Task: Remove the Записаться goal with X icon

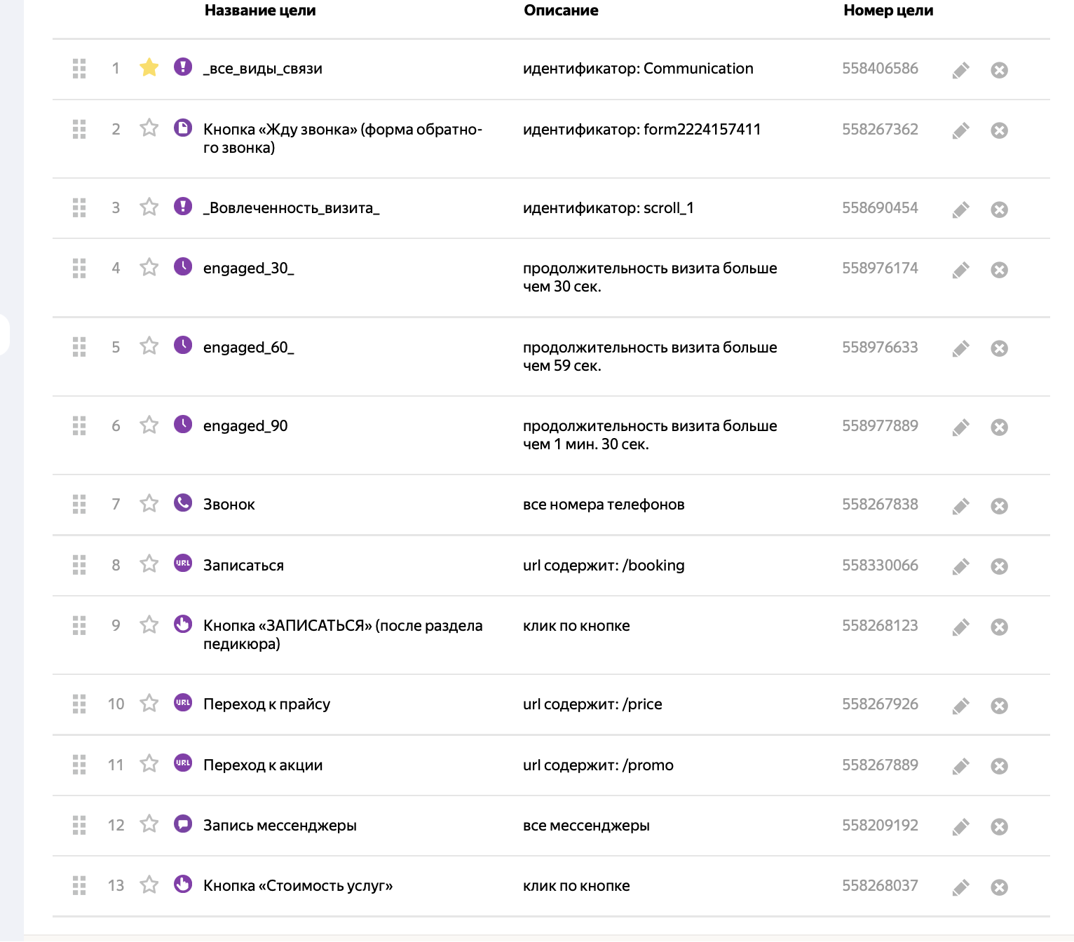Action: coord(1000,566)
